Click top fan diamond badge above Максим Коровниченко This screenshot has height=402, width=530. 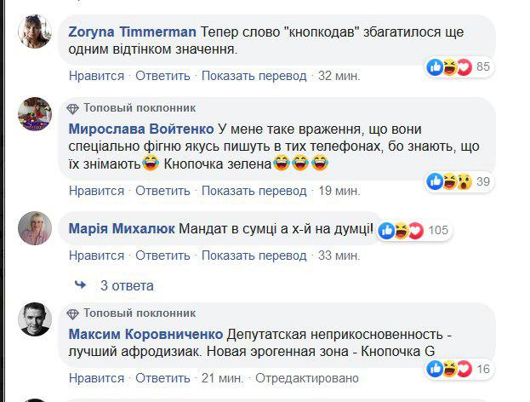[72, 313]
